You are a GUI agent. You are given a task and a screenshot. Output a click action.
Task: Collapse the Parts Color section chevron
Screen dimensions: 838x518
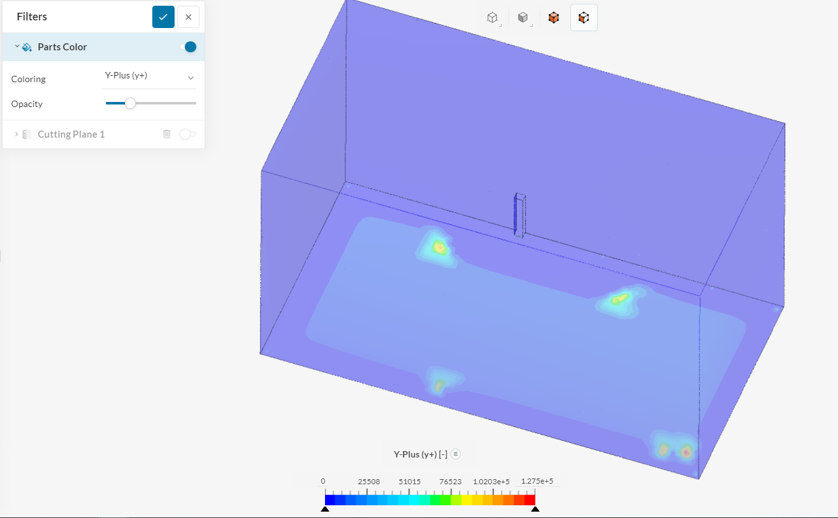click(17, 47)
